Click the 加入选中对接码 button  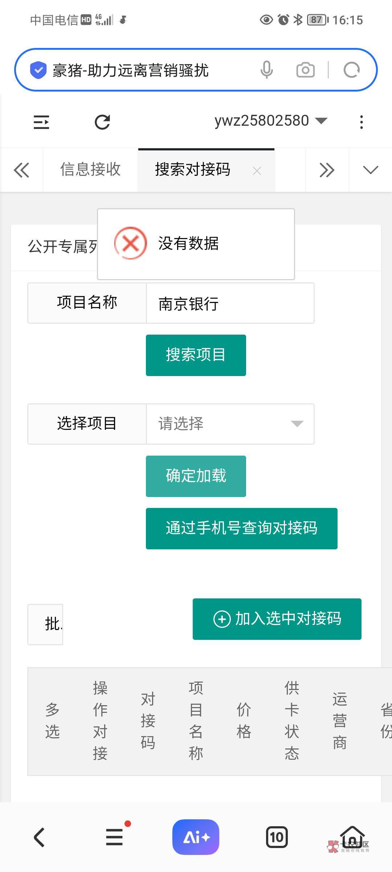click(x=277, y=619)
